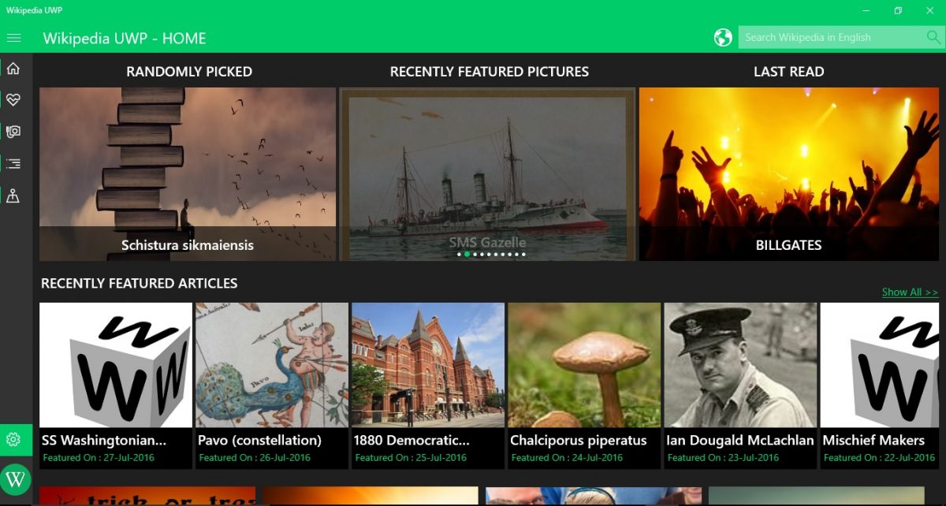946x506 pixels.
Task: Open app Settings with the gear icon
Action: (13, 441)
